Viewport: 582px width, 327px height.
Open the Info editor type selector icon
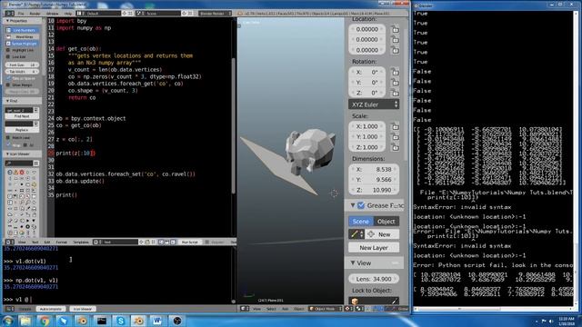coord(9,14)
